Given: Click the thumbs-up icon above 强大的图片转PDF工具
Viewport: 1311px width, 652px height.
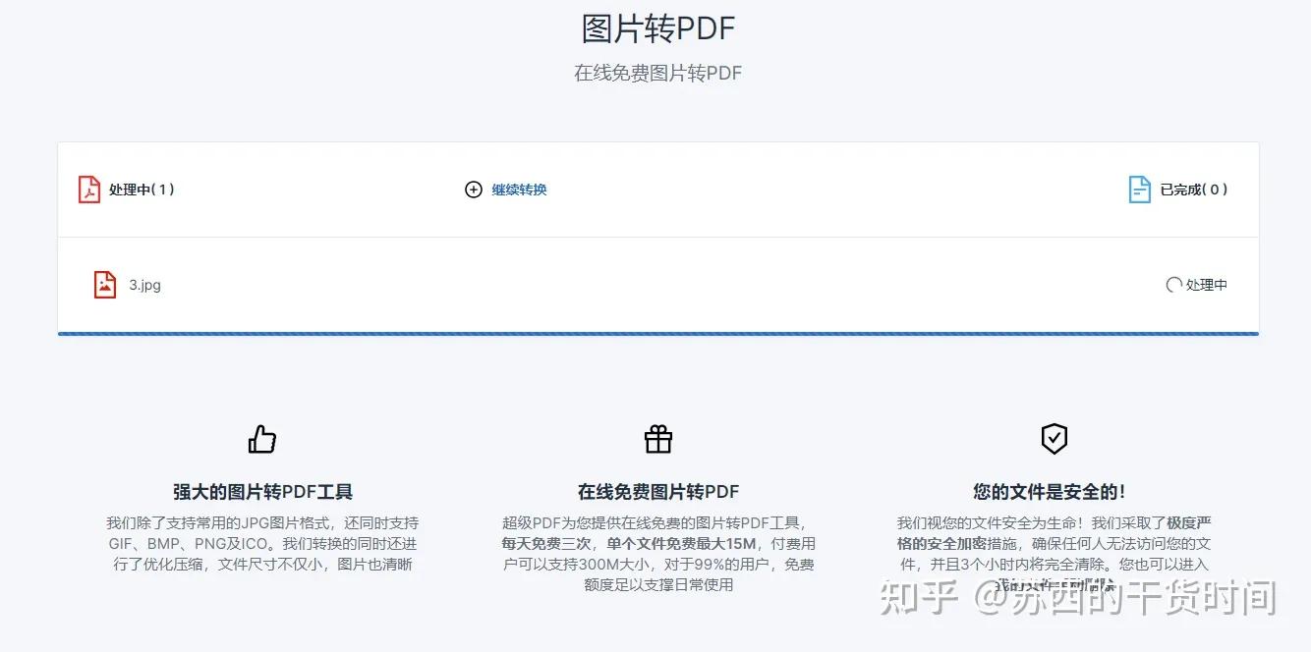Looking at the screenshot, I should coord(261,438).
